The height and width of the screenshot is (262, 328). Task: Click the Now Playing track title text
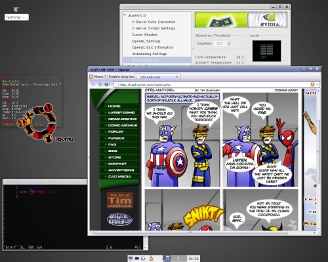pyautogui.click(x=31, y=84)
